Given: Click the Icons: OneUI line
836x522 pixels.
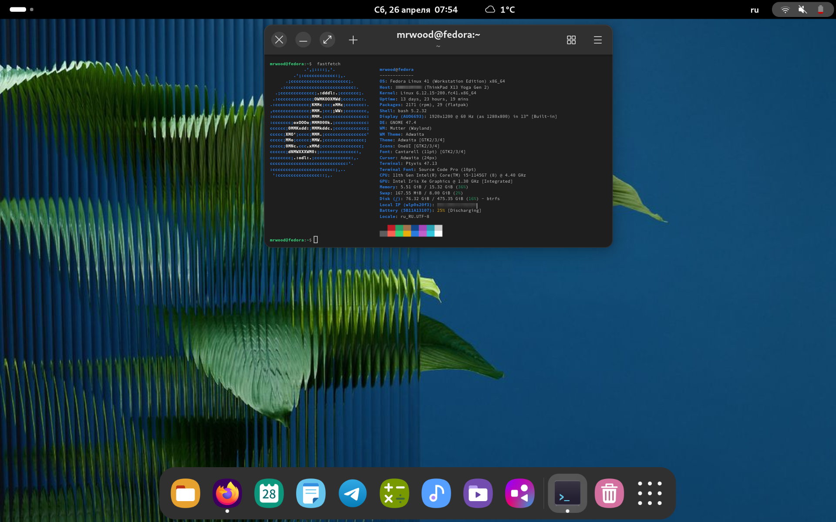Looking at the screenshot, I should click(x=409, y=146).
